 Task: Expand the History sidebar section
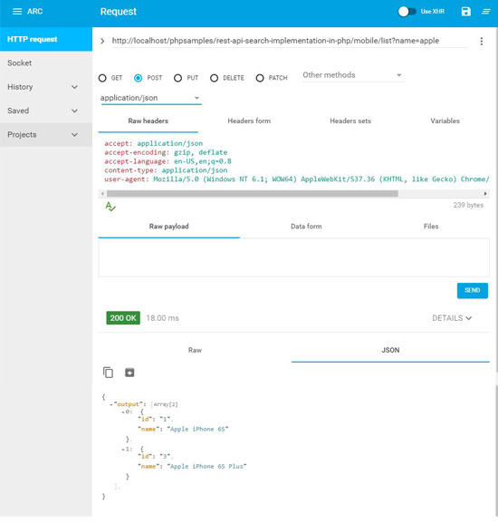(x=43, y=87)
